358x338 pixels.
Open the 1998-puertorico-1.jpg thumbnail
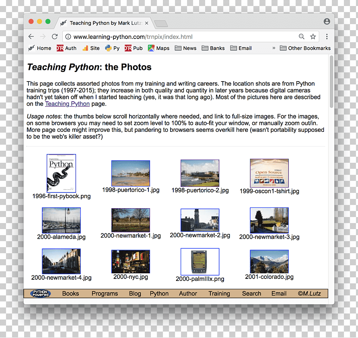click(x=131, y=173)
